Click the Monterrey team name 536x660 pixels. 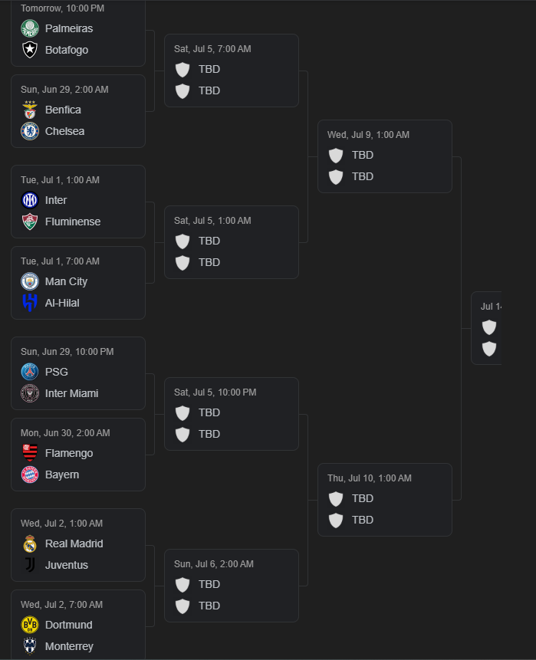pyautogui.click(x=69, y=646)
